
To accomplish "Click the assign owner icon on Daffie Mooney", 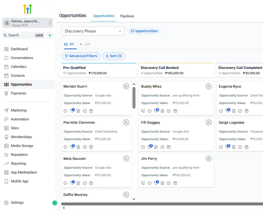I will (126, 195).
